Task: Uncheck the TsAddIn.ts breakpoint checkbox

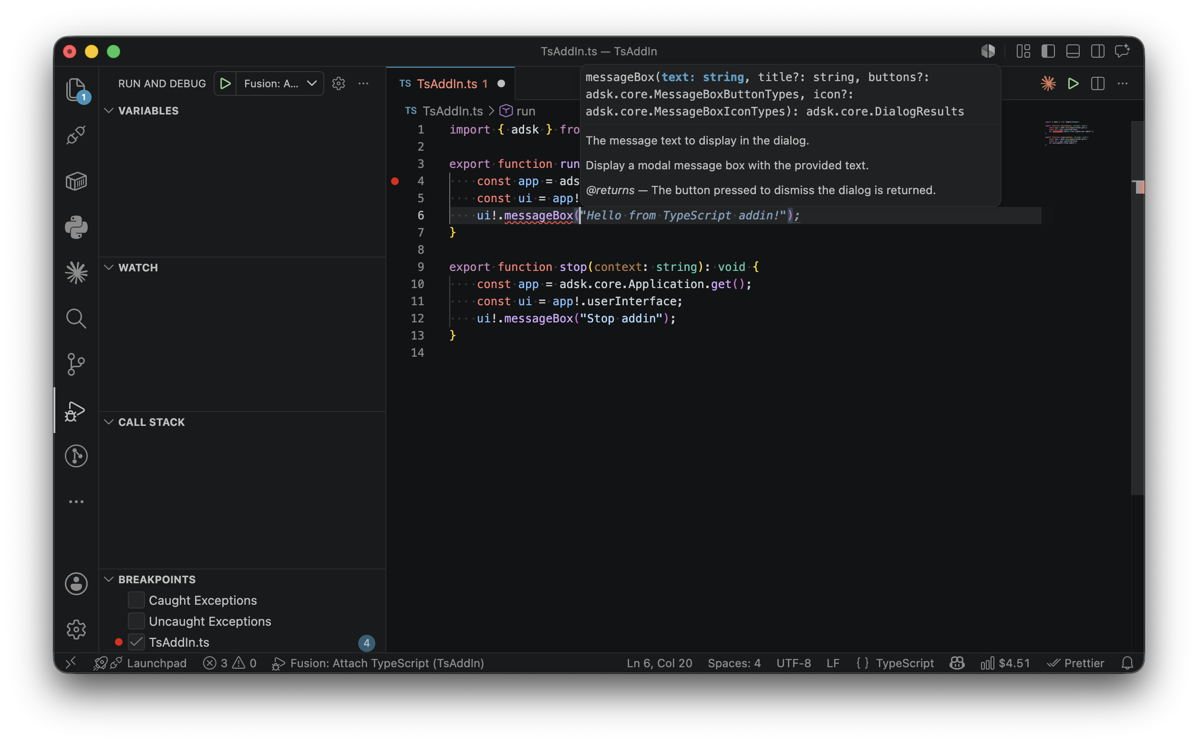Action: pos(136,642)
